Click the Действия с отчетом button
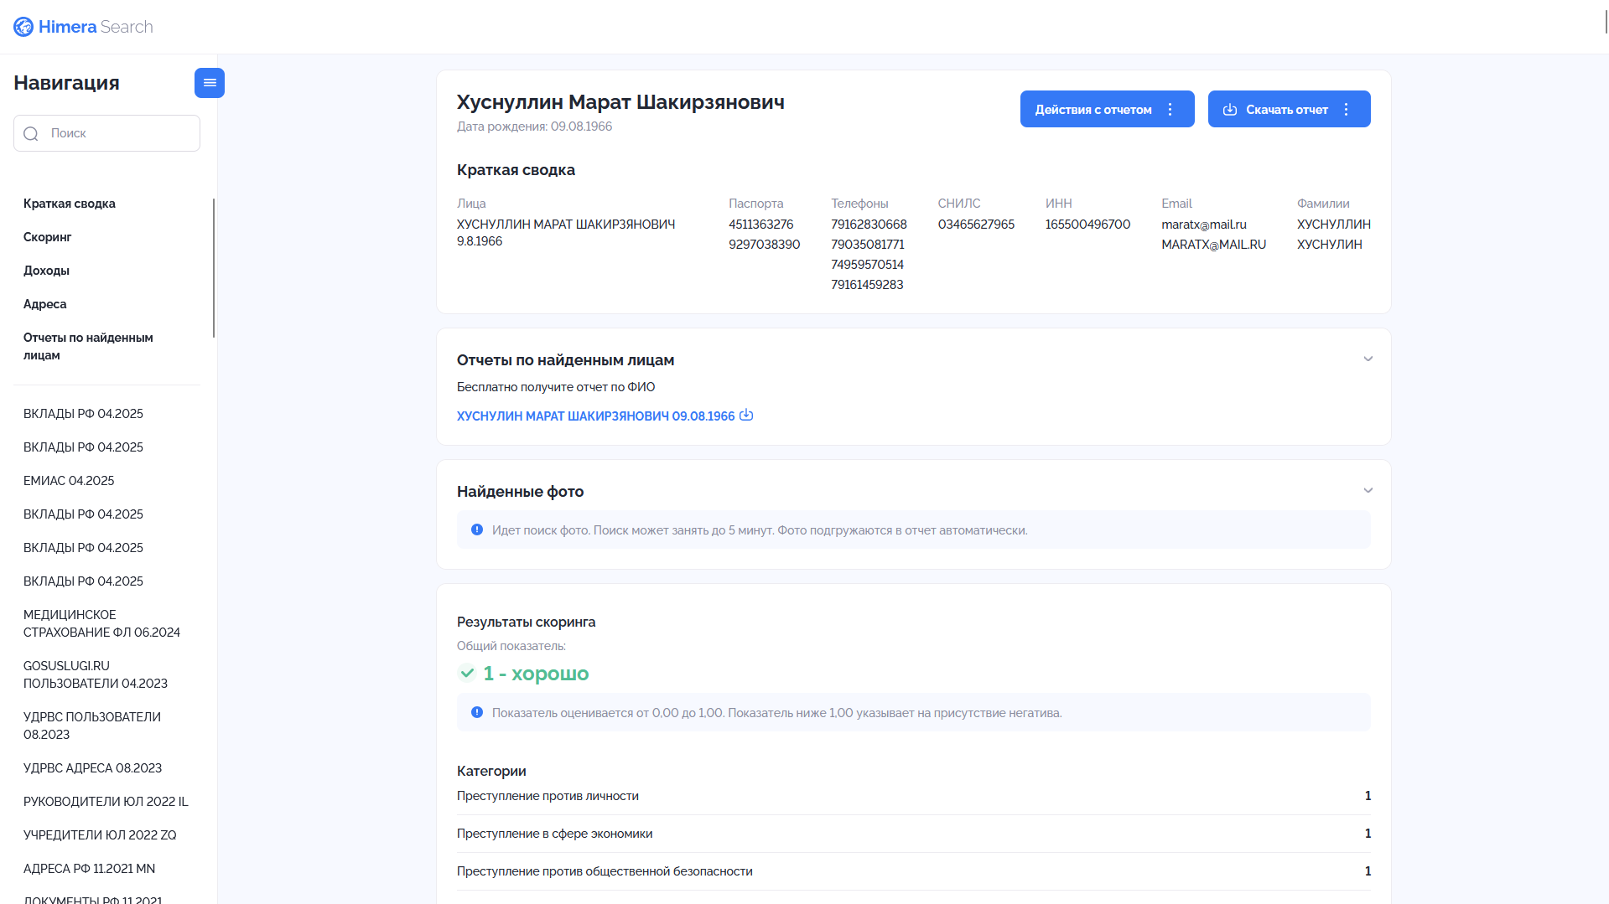The height and width of the screenshot is (904, 1609). click(x=1107, y=109)
